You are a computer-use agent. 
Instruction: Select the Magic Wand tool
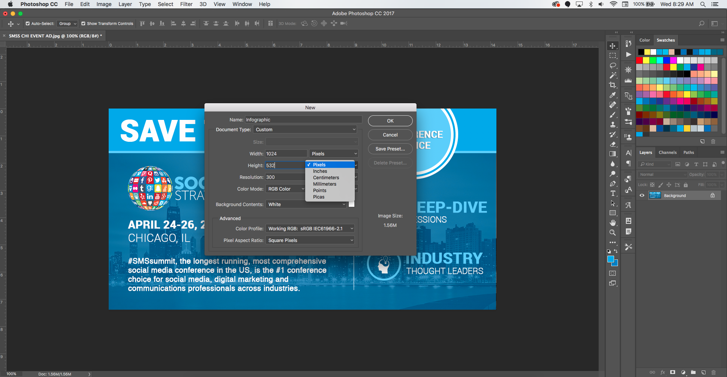click(613, 75)
